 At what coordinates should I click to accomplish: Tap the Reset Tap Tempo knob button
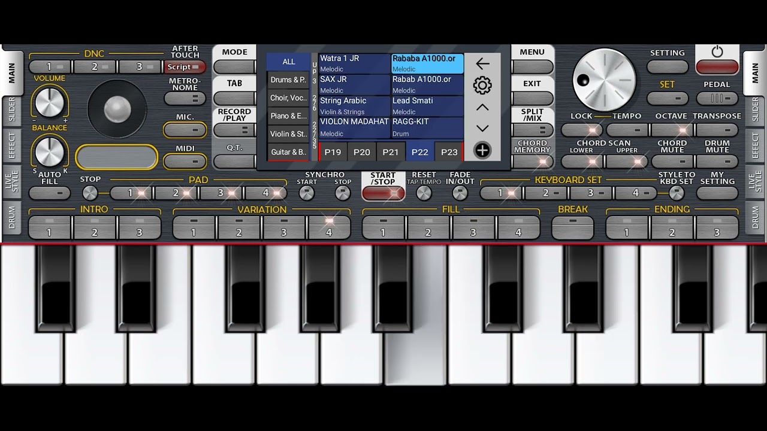(424, 193)
